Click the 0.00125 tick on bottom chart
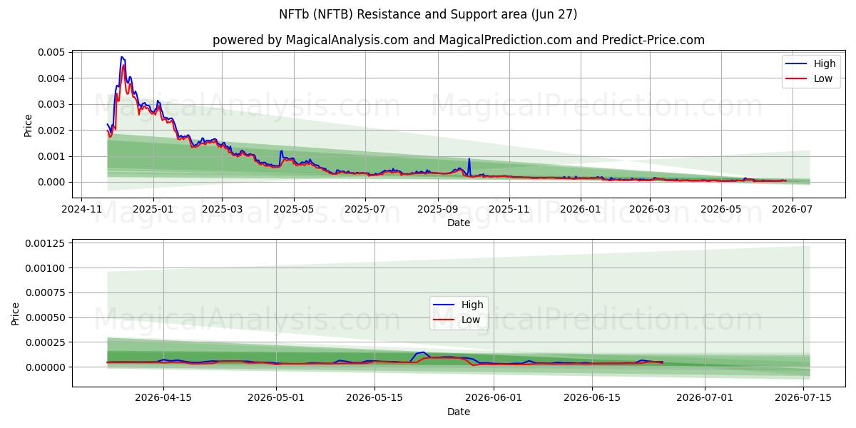 [x=46, y=243]
